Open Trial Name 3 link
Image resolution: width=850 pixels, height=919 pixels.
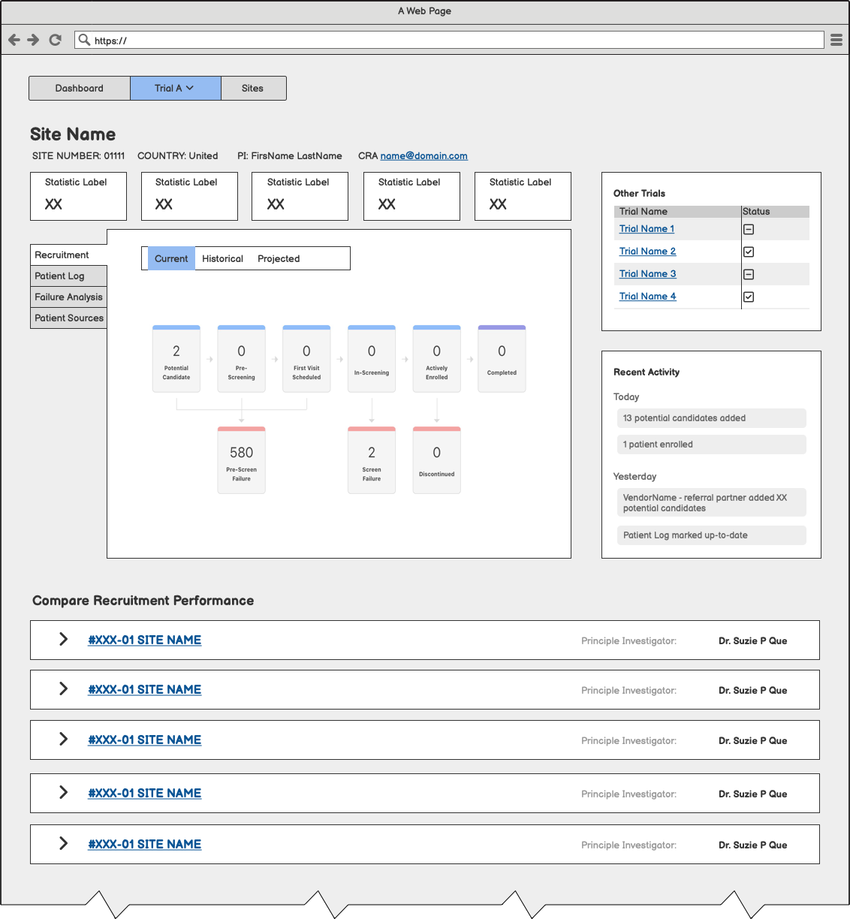(647, 274)
